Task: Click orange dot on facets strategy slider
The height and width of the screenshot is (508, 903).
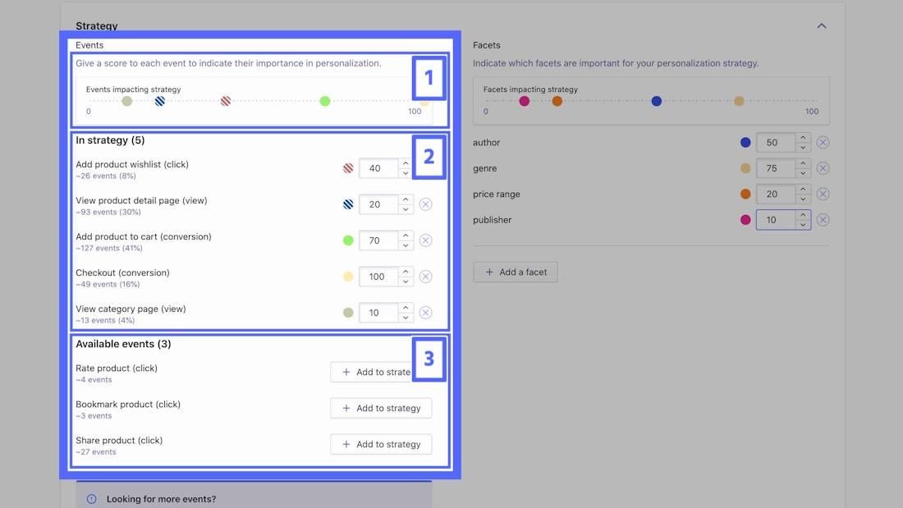Action: tap(557, 102)
